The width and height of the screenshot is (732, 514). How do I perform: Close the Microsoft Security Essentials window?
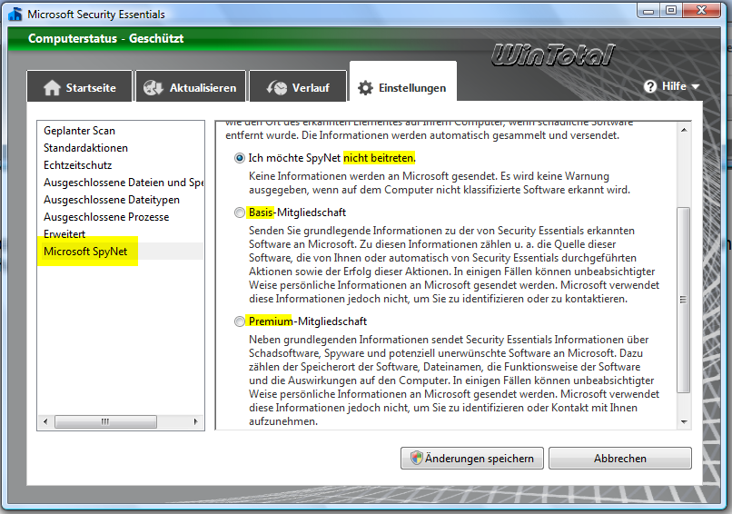click(x=701, y=11)
